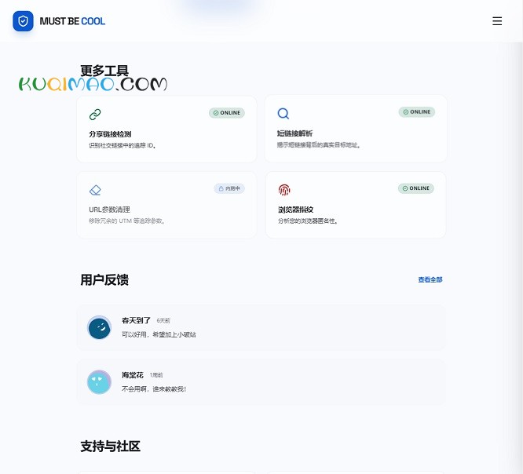Click the MUST BE COOL site title
The width and height of the screenshot is (523, 474).
pos(72,21)
